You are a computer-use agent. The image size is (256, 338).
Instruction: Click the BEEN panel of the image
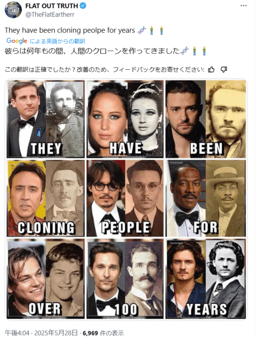[206, 119]
